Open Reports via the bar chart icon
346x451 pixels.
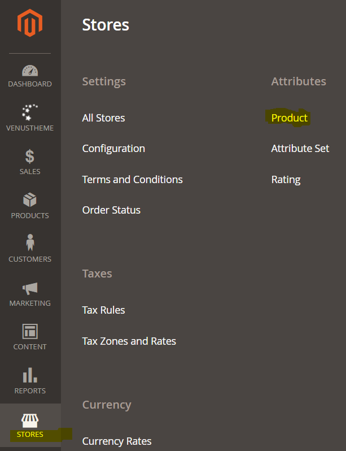pos(30,375)
